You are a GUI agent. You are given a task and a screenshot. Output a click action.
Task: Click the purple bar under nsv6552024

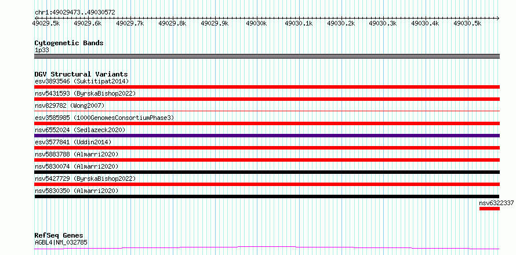click(267, 136)
